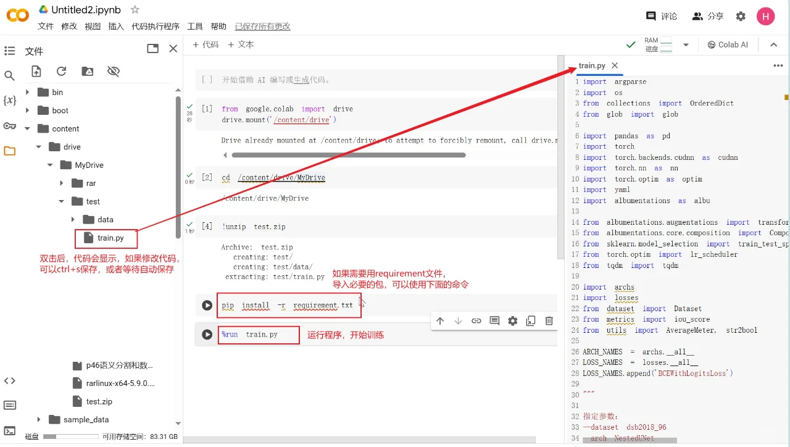The width and height of the screenshot is (790, 447).
Task: Open the variables {x} panel
Action: pyautogui.click(x=9, y=101)
